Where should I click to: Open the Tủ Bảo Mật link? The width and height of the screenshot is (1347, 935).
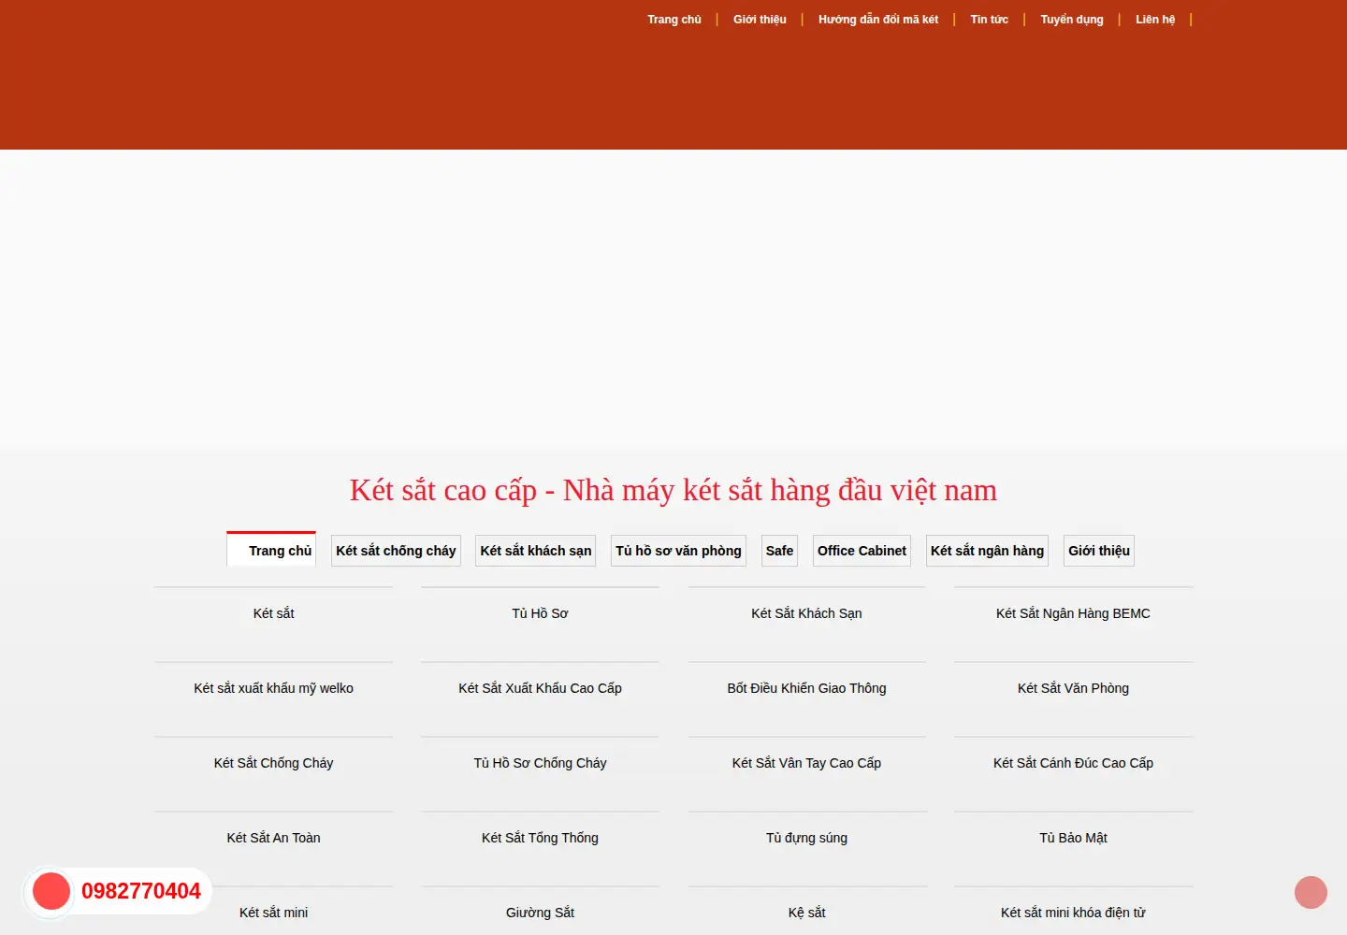coord(1073,838)
